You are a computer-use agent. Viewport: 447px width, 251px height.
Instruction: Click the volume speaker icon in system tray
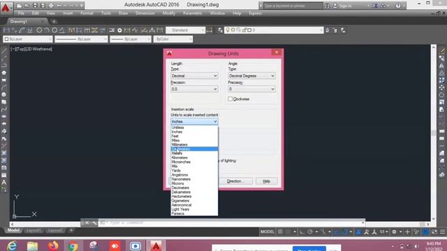click(x=416, y=246)
